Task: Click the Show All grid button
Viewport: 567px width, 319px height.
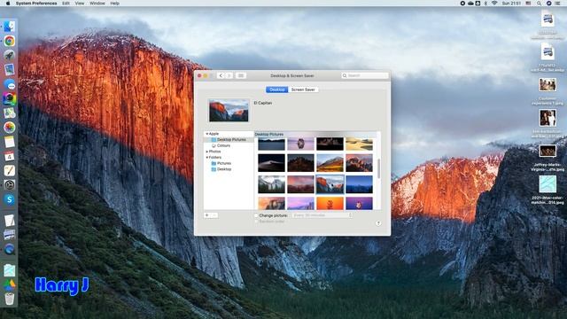Action: 240,75
